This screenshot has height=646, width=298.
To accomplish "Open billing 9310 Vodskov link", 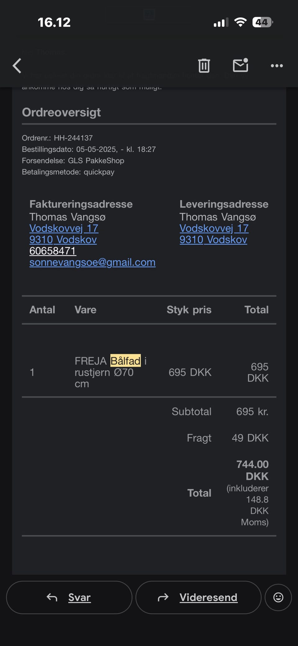I will 63,240.
